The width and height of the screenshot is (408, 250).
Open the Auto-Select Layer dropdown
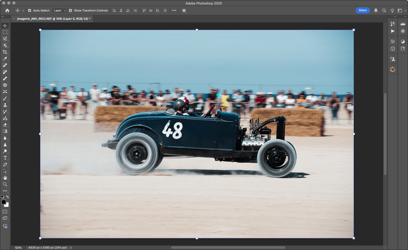(x=59, y=10)
